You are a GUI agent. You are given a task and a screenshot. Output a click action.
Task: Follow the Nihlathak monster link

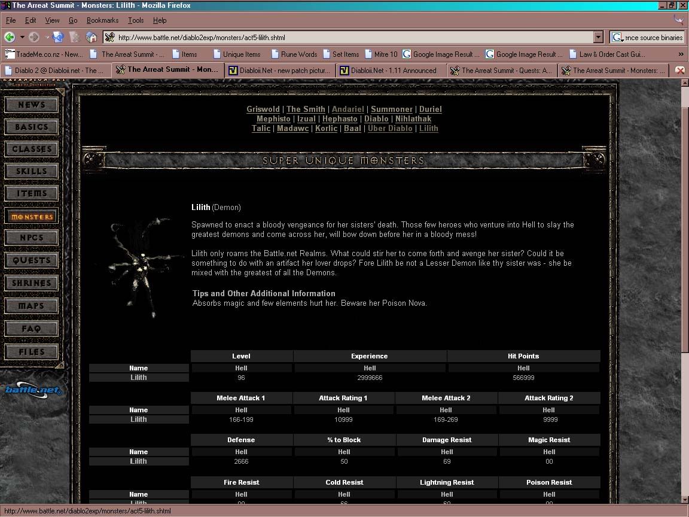tap(413, 118)
